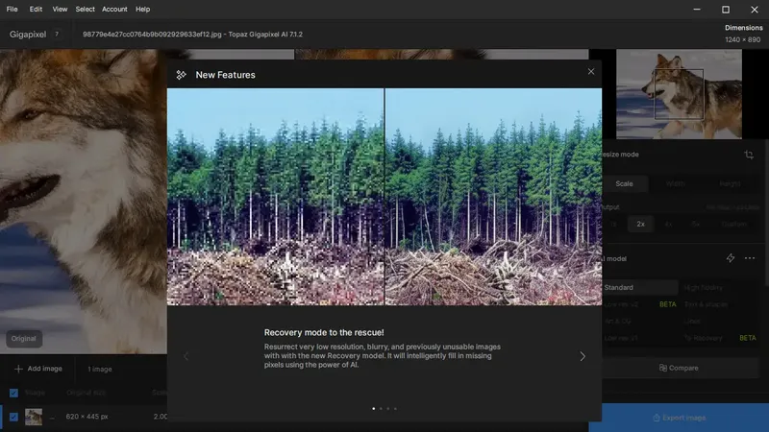Screen dimensions: 769x432
Task: Open the Account menu
Action: pyautogui.click(x=114, y=10)
